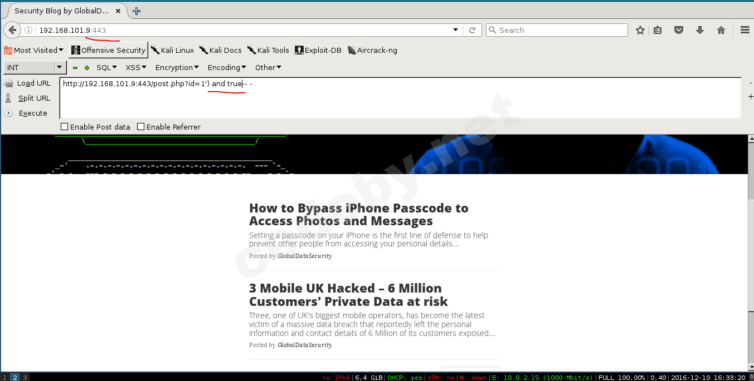The height and width of the screenshot is (381, 754).
Task: Open Exploit-DB bookmark
Action: point(318,50)
